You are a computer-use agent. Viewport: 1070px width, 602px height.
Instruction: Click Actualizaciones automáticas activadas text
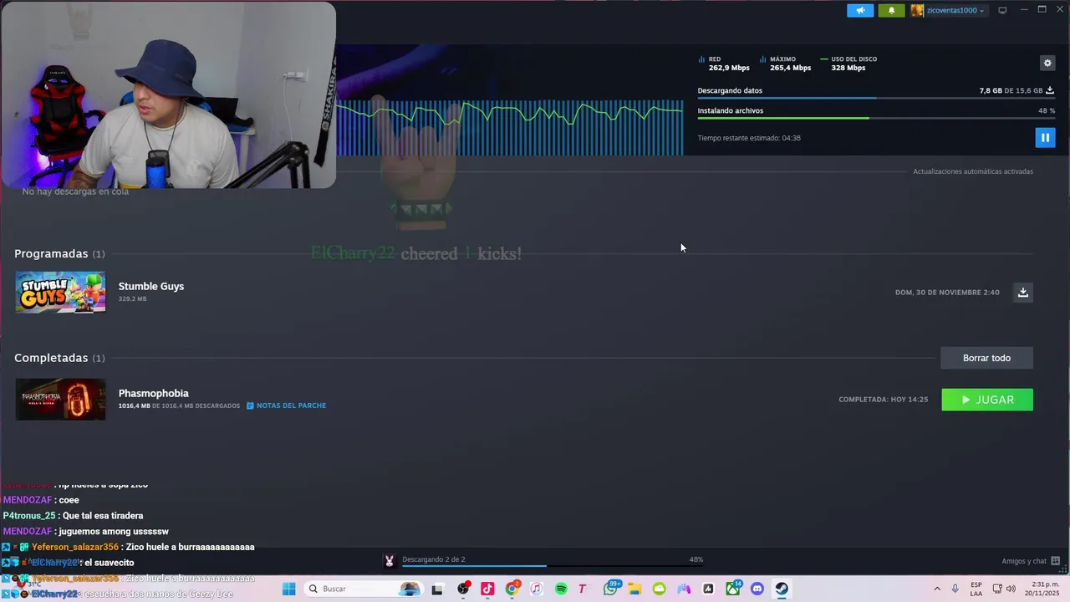click(x=973, y=171)
